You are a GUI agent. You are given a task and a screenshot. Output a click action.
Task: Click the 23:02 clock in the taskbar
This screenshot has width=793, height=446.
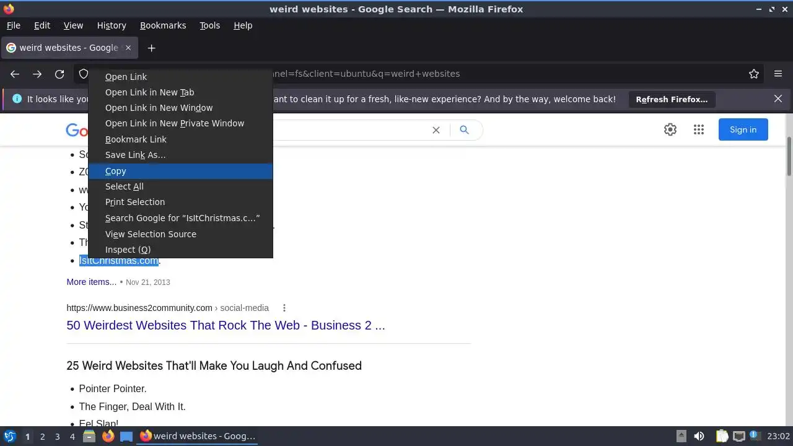(778, 436)
